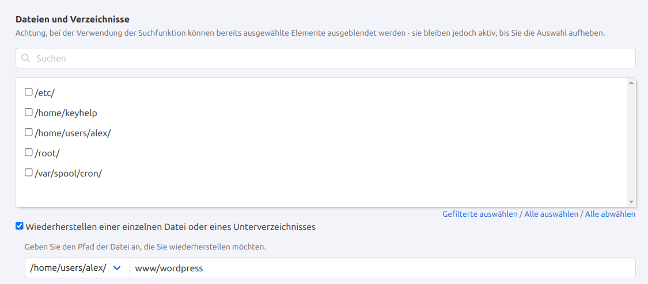Click the search magnifier icon
The width and height of the screenshot is (648, 284).
coord(25,58)
